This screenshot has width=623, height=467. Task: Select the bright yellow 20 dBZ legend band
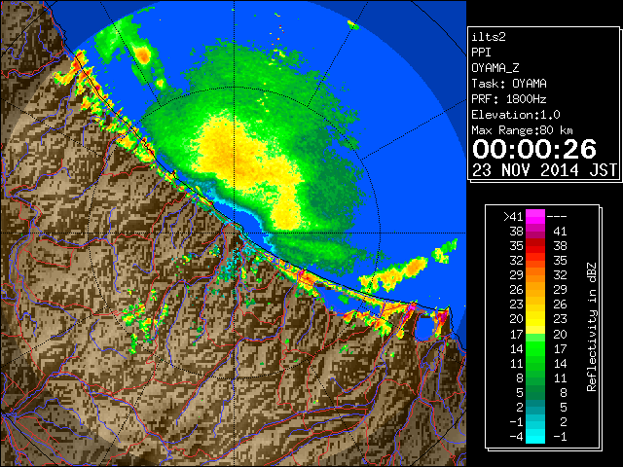(535, 319)
